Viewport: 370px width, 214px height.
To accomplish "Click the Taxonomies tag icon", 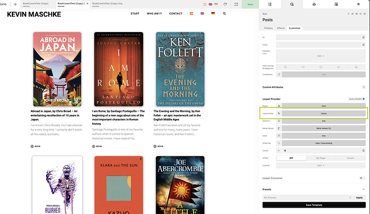I will pos(279,113).
